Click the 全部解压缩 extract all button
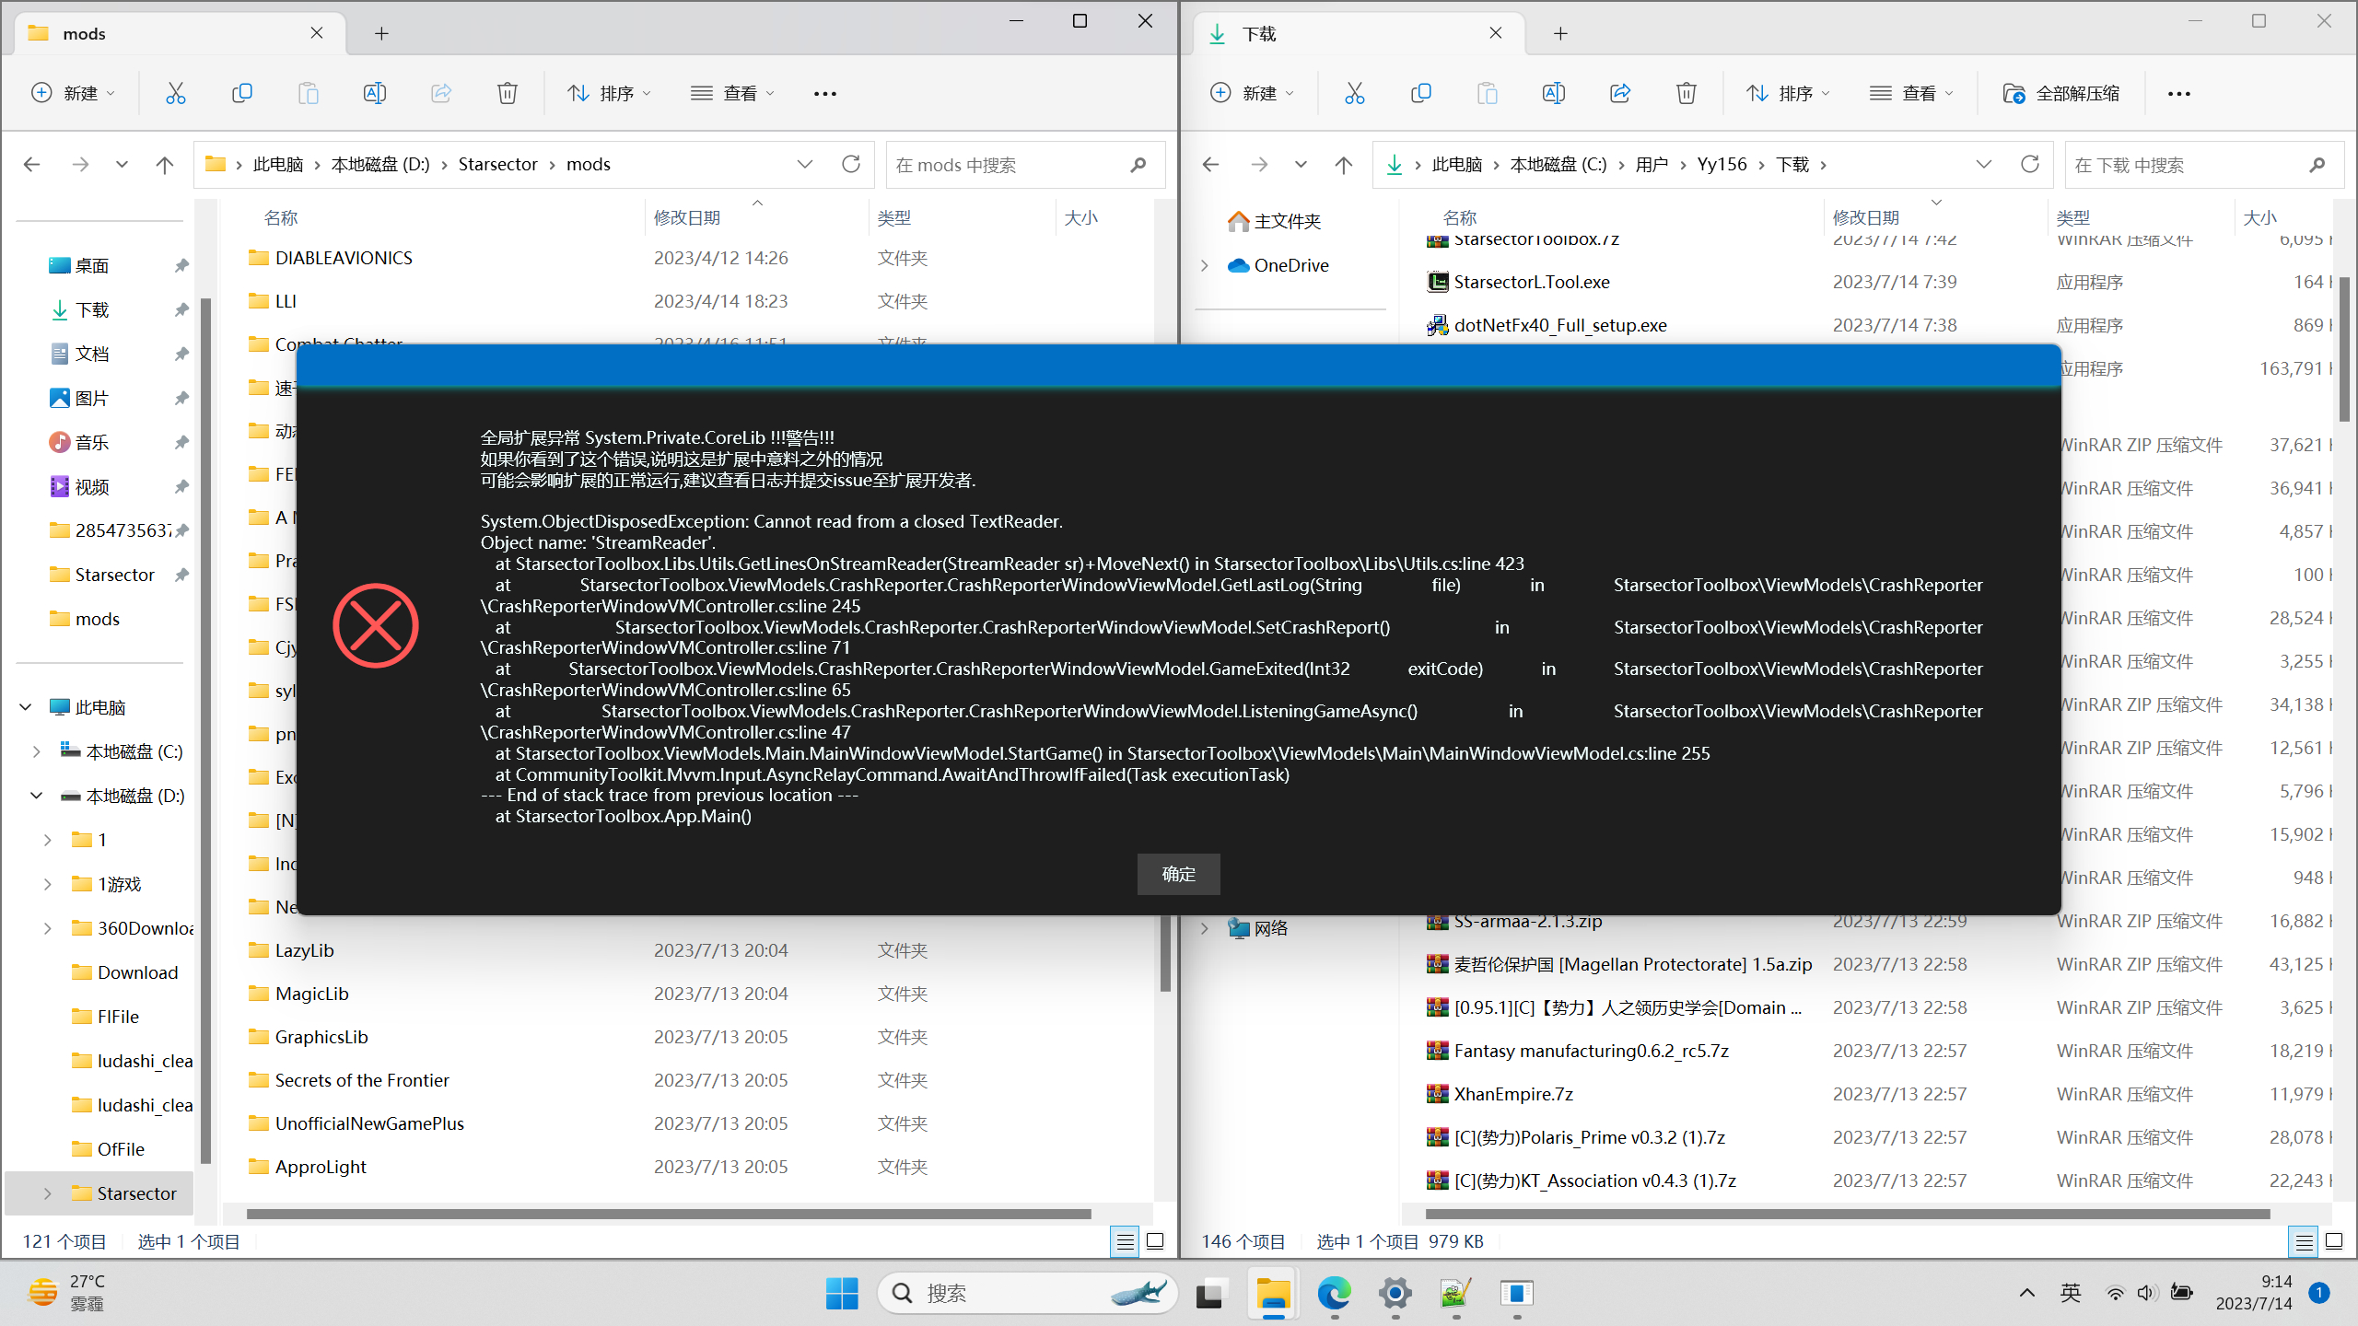 (x=2061, y=93)
